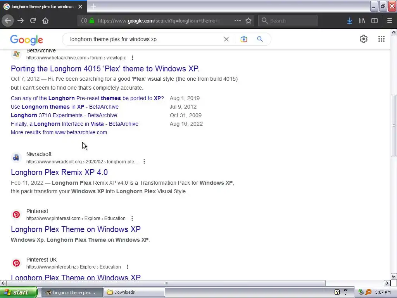Image resolution: width=397 pixels, height=298 pixels.
Task: Open the Windows Start menu
Action: [19, 293]
